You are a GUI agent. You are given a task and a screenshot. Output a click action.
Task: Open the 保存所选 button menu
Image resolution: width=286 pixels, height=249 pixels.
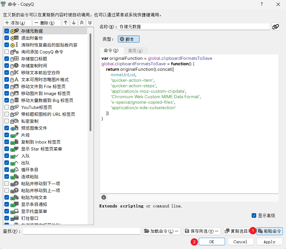[x=202, y=231]
